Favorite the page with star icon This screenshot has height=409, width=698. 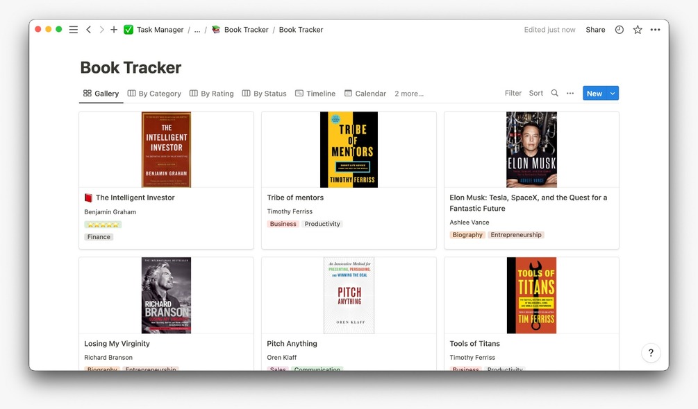click(638, 30)
